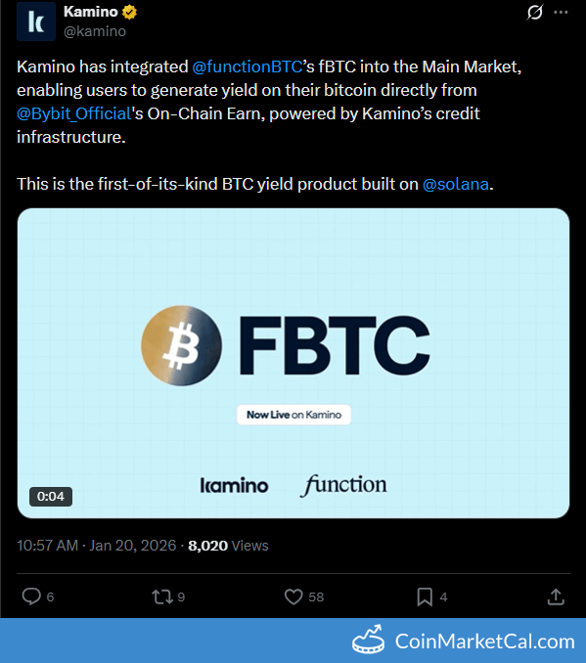Like the post with the heart icon
This screenshot has width=586, height=663.
click(x=293, y=597)
